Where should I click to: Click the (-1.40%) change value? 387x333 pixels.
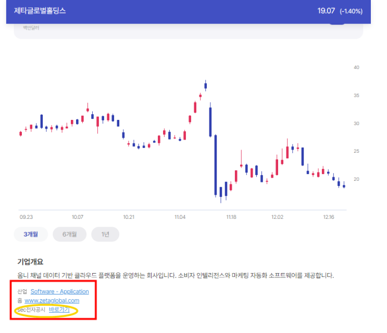351,11
